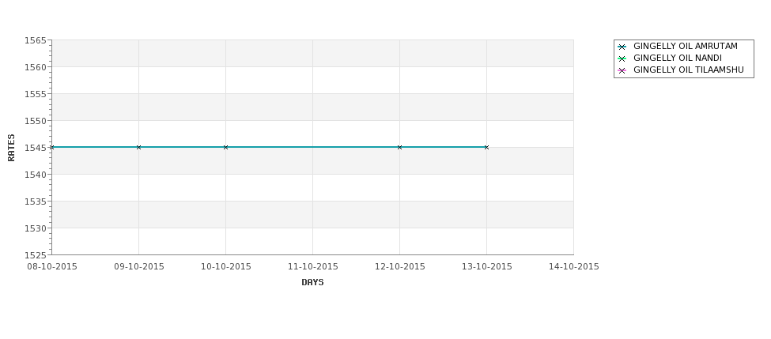Click the teal line between 10-10 and 12-10

[312, 147]
